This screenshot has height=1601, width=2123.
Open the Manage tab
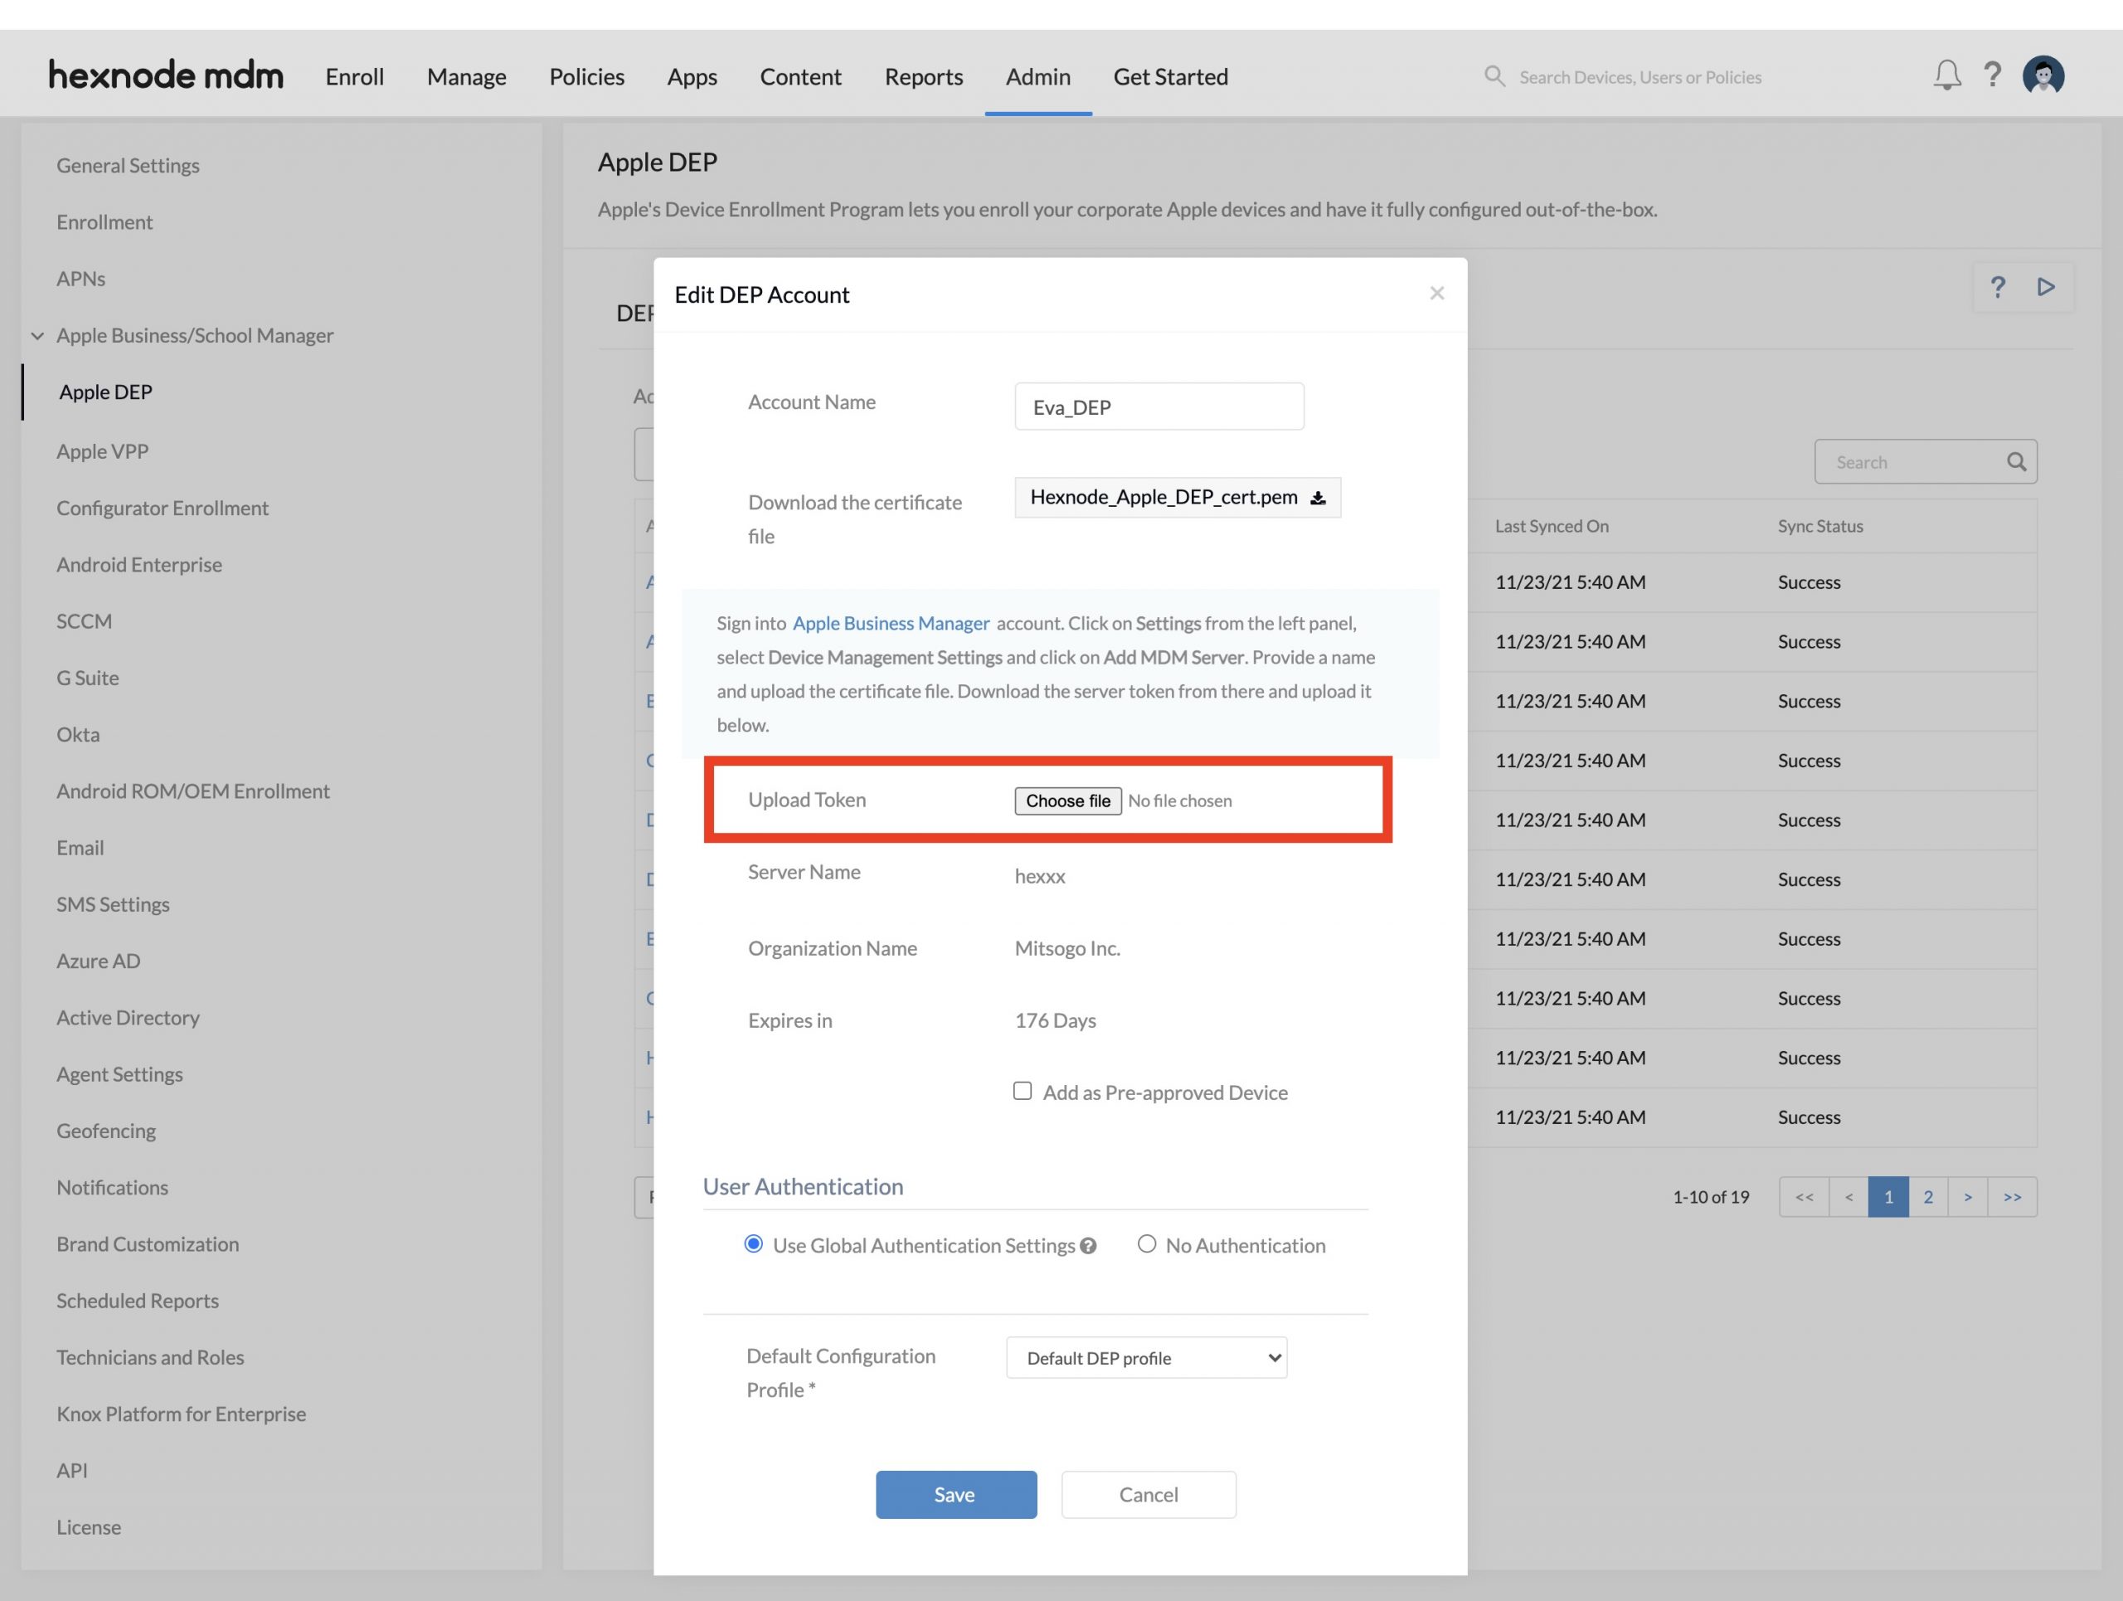pos(466,77)
